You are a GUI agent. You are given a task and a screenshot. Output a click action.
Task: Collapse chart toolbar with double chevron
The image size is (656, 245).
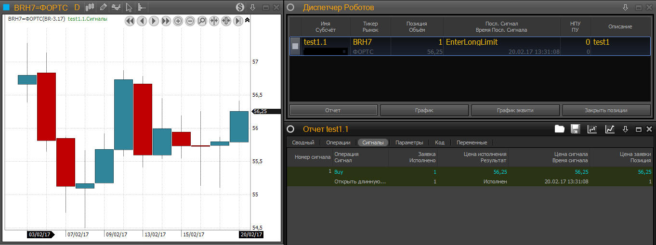tap(247, 20)
